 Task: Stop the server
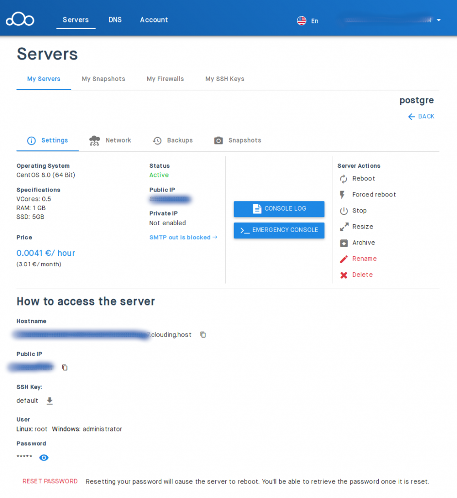tap(359, 211)
